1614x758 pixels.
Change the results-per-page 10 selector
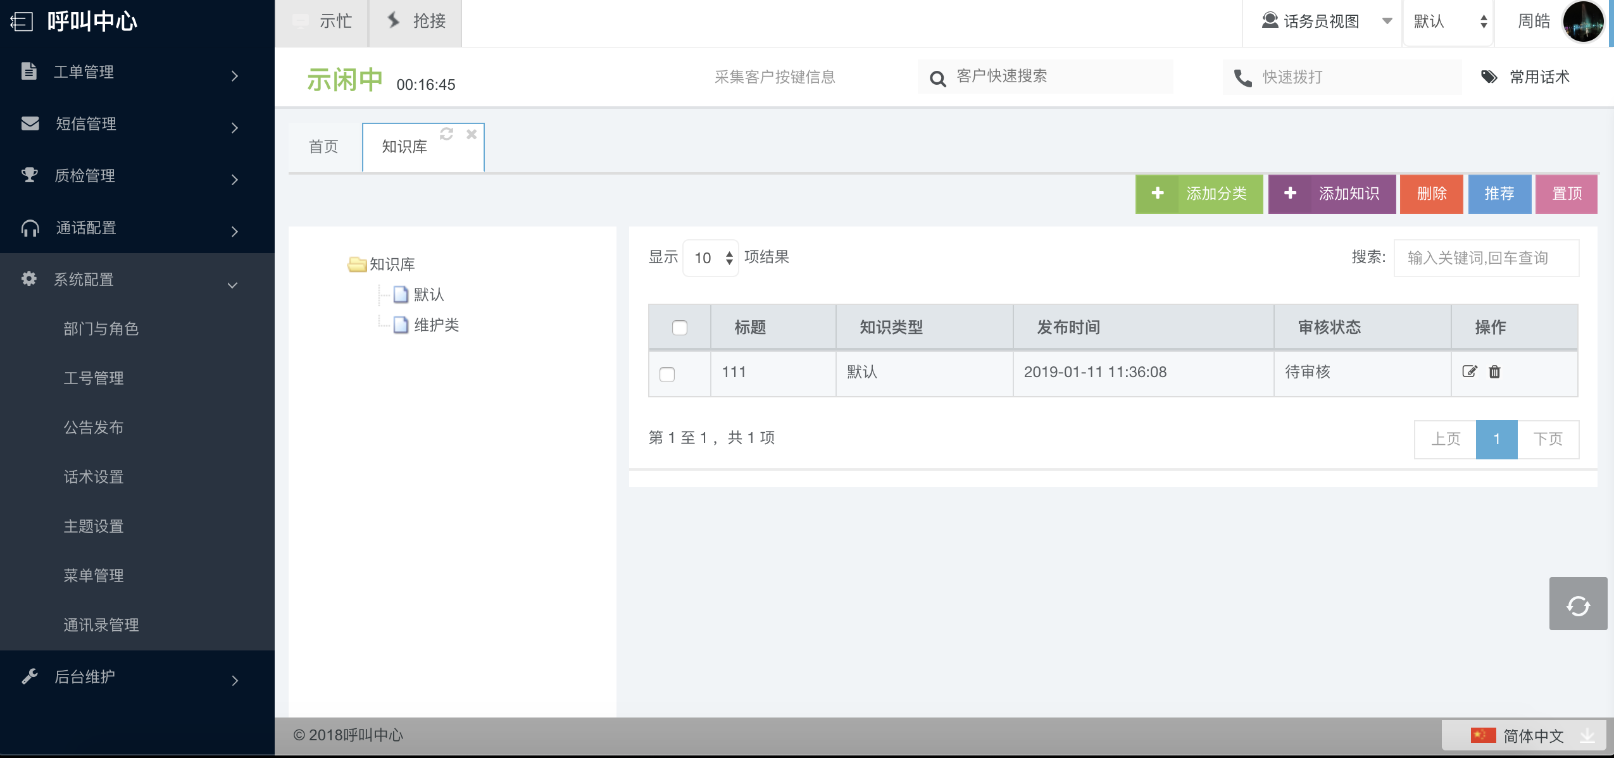711,258
